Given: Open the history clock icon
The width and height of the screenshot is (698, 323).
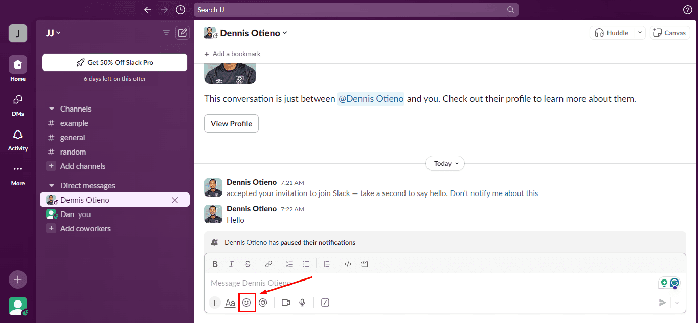Looking at the screenshot, I should (181, 10).
